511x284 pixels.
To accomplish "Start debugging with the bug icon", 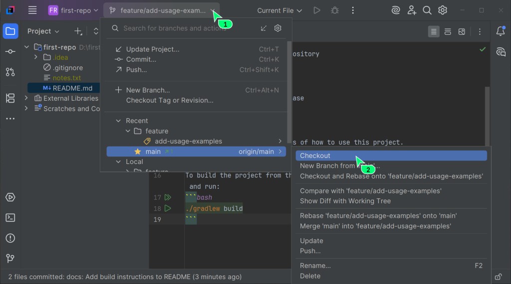I will [335, 10].
